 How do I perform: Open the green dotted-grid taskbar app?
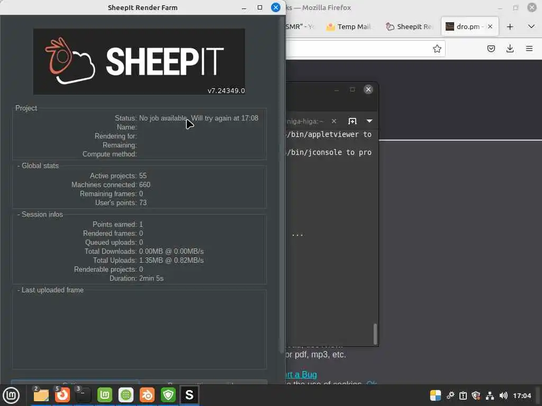tap(126, 395)
